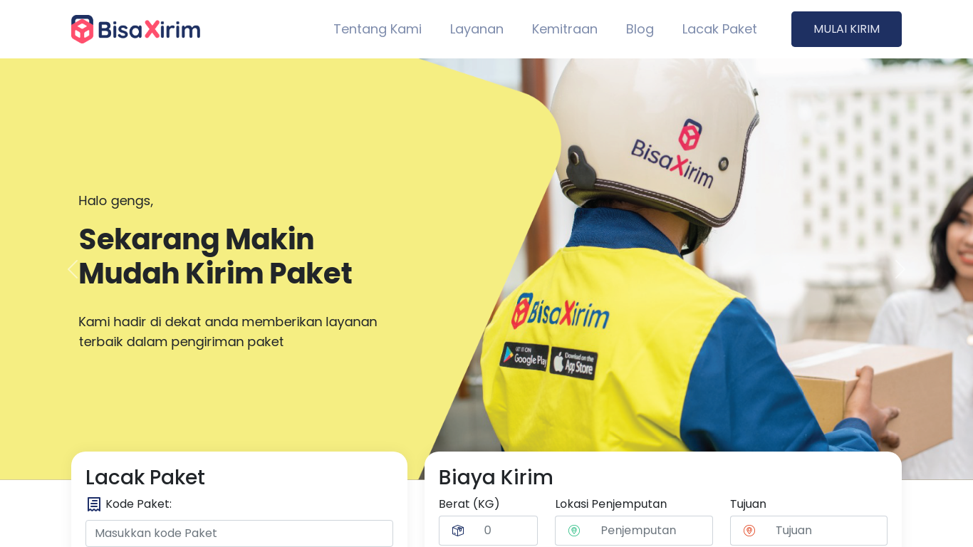Click the receipt icon beside Kode Paket
973x547 pixels.
(x=93, y=504)
